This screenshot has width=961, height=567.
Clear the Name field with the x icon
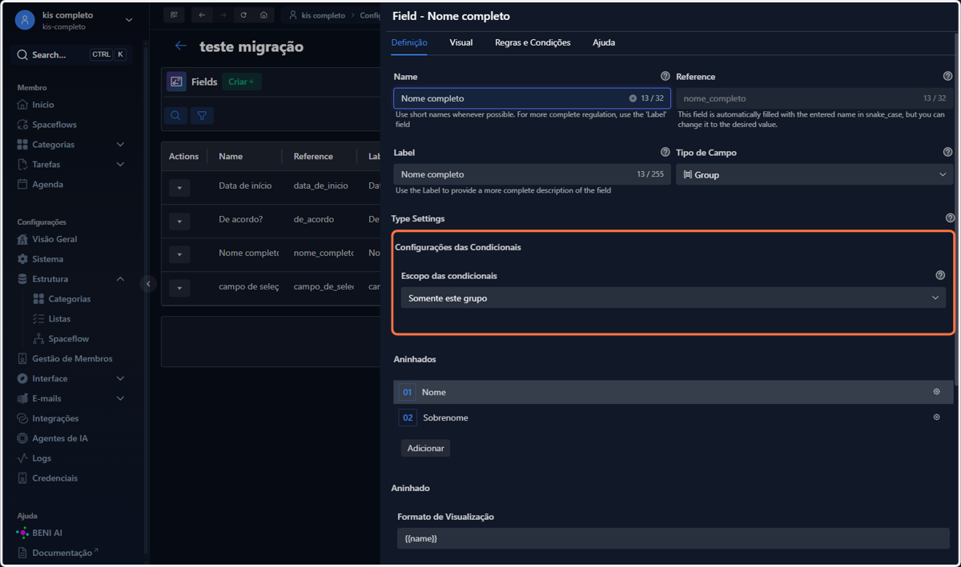coord(633,98)
